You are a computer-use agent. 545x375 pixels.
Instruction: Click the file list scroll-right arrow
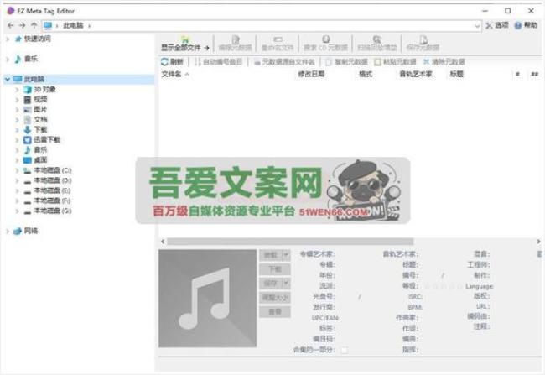point(538,242)
